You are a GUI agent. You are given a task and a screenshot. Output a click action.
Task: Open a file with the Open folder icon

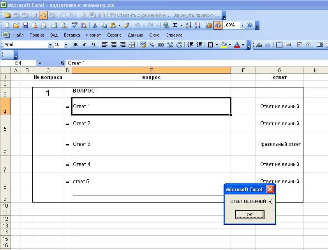(x=16, y=25)
